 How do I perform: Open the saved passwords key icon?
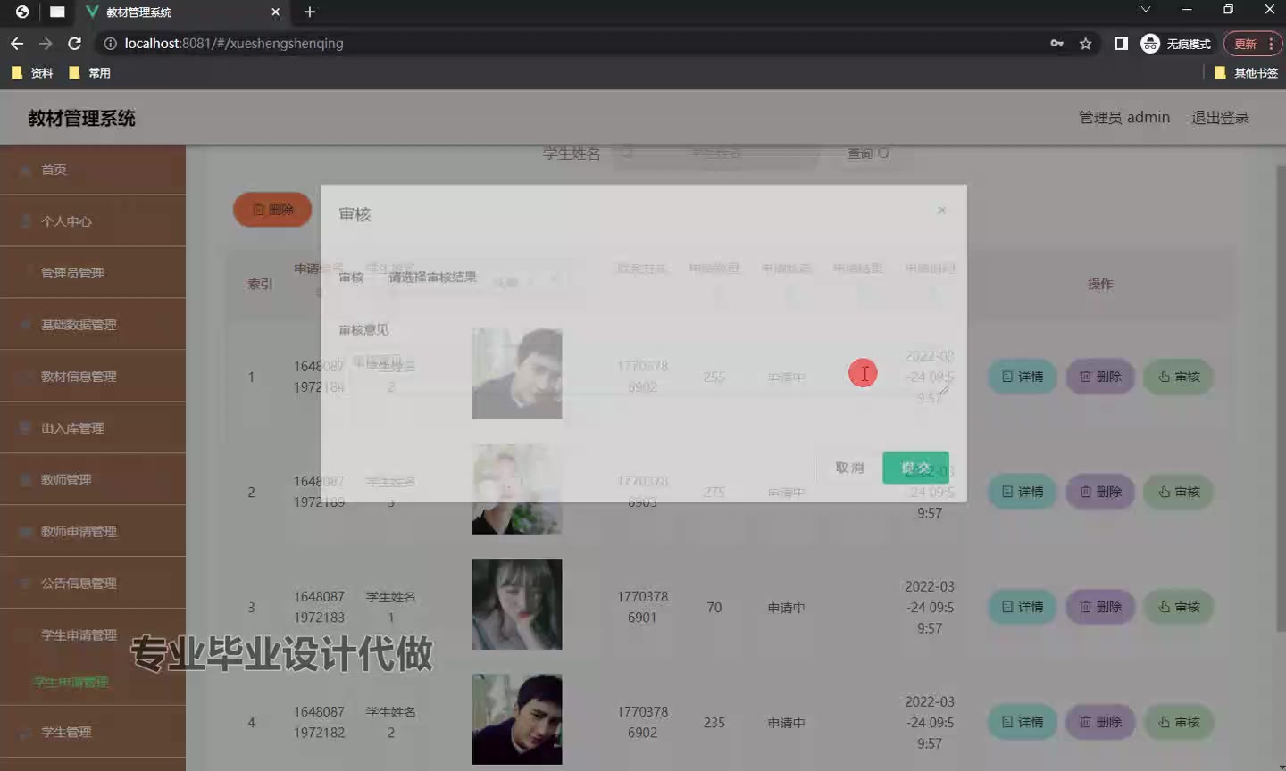tap(1057, 43)
